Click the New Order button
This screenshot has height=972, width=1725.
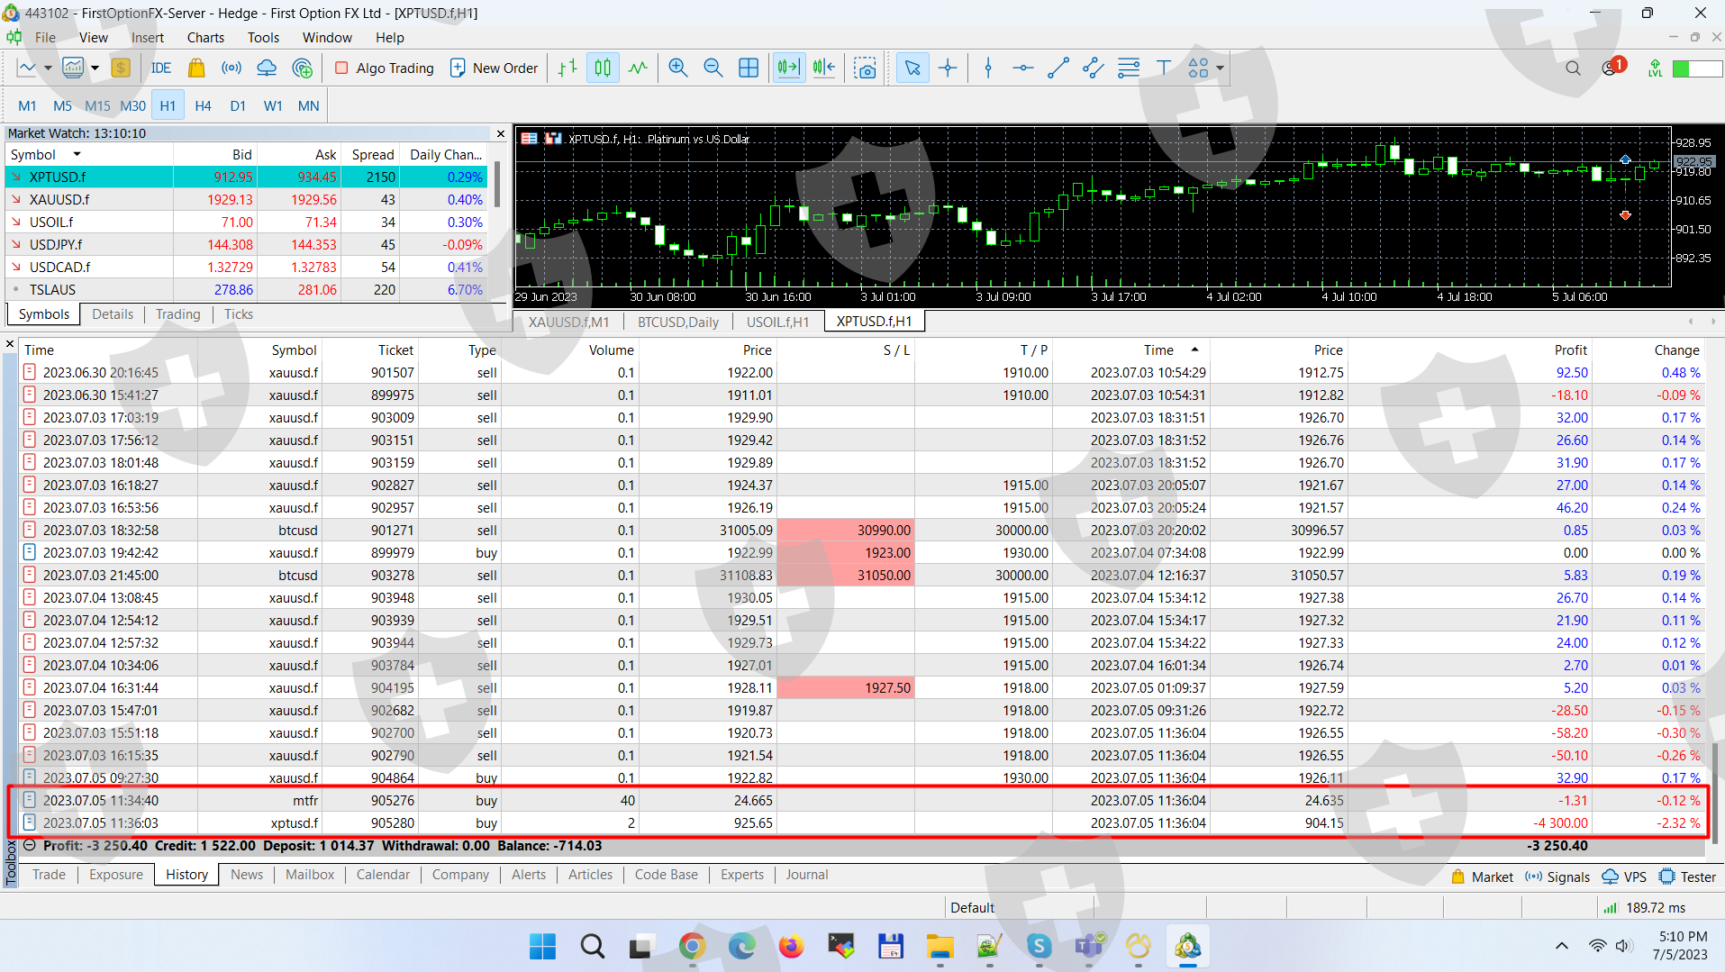(494, 68)
